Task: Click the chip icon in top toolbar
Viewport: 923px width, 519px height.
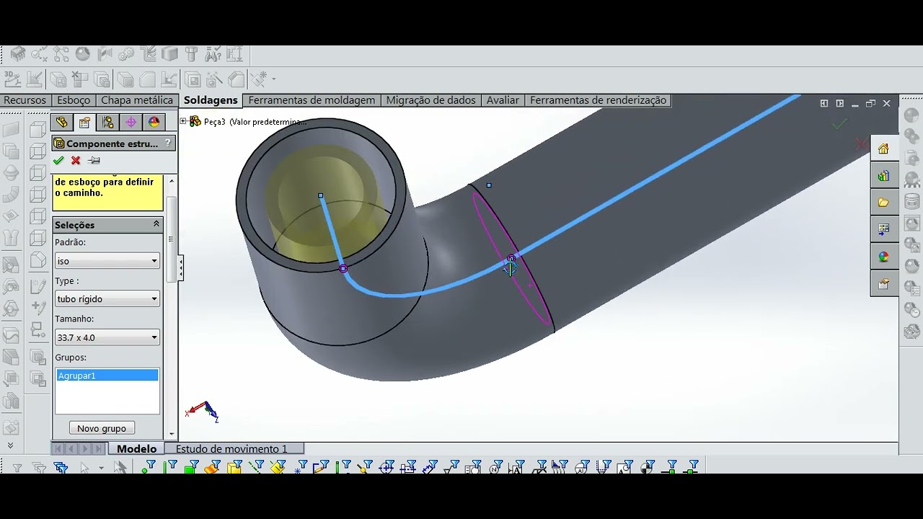Action: [17, 54]
